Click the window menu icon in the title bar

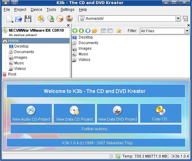pos(5,2)
